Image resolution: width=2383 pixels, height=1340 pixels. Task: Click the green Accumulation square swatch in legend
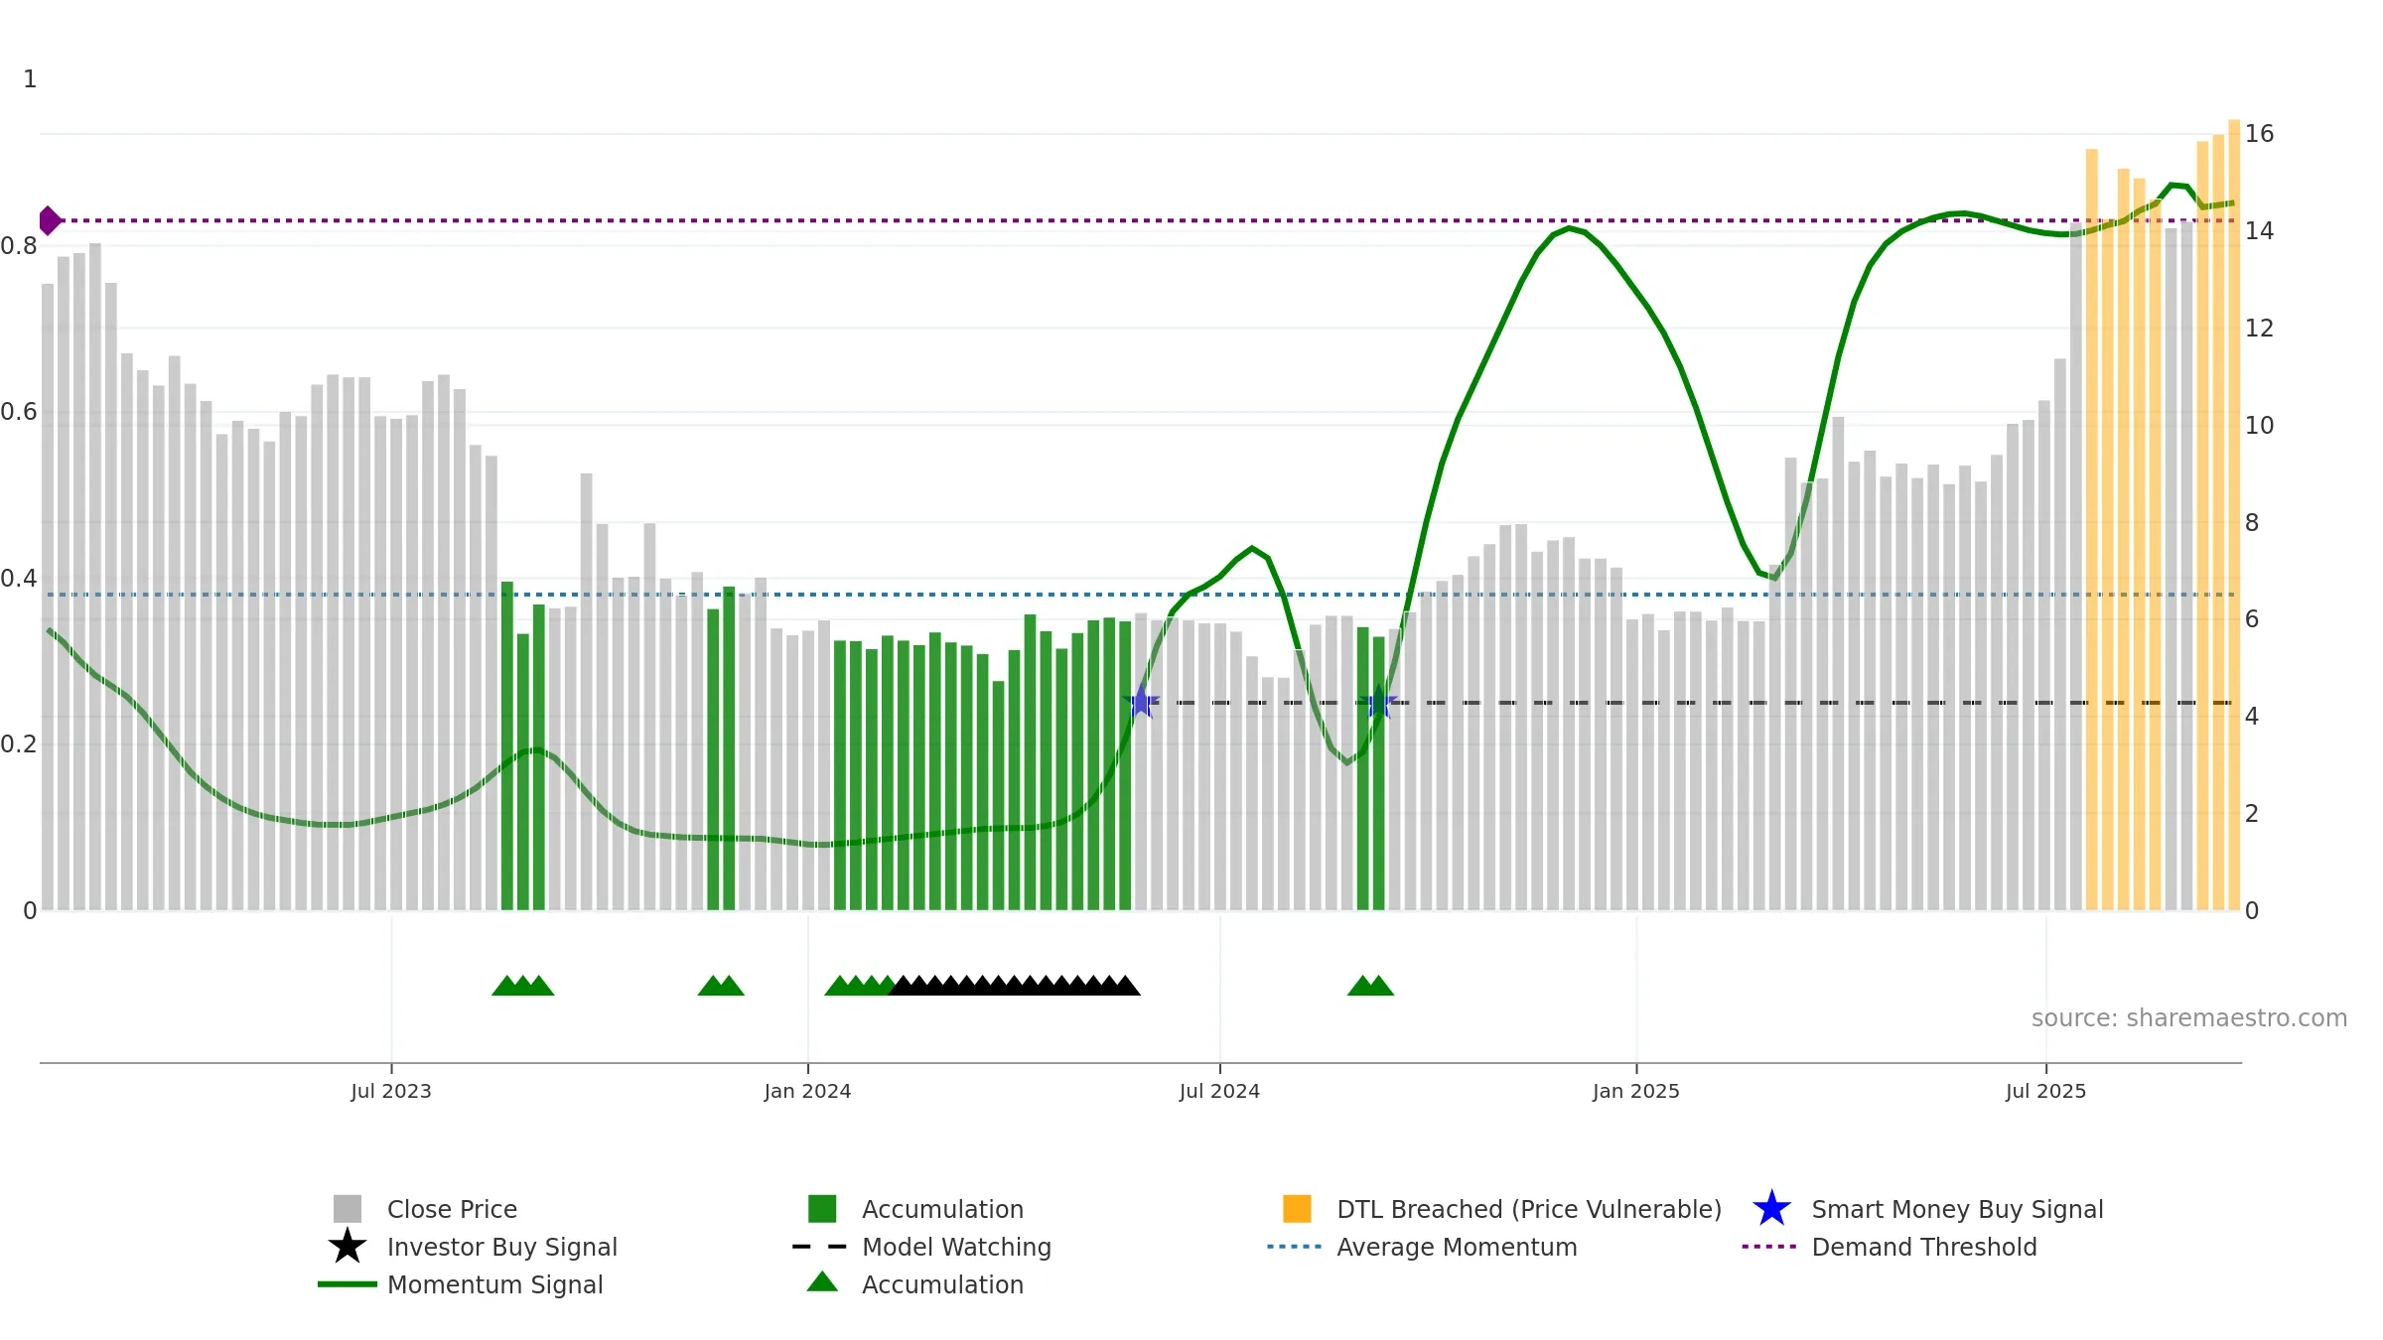coord(822,1209)
